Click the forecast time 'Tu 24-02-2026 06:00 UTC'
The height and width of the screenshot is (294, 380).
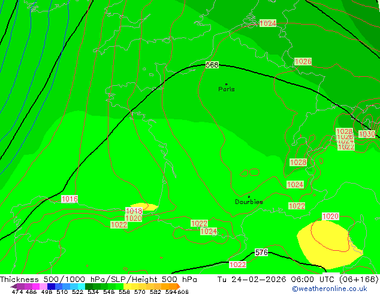[277, 280]
